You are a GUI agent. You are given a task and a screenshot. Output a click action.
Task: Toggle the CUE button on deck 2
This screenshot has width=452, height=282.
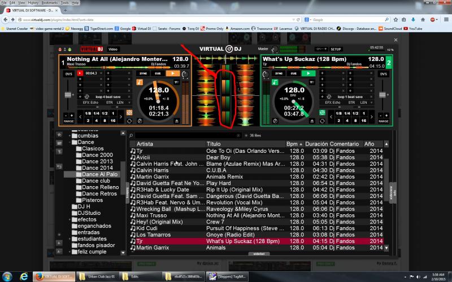(293, 73)
